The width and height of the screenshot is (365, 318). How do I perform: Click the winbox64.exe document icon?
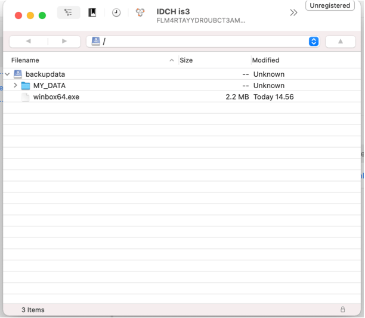click(x=26, y=97)
